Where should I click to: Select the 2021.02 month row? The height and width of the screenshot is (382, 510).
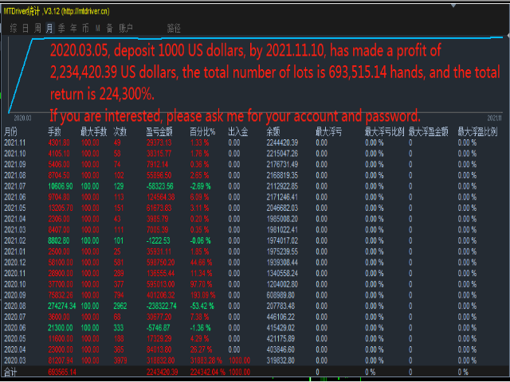point(255,240)
